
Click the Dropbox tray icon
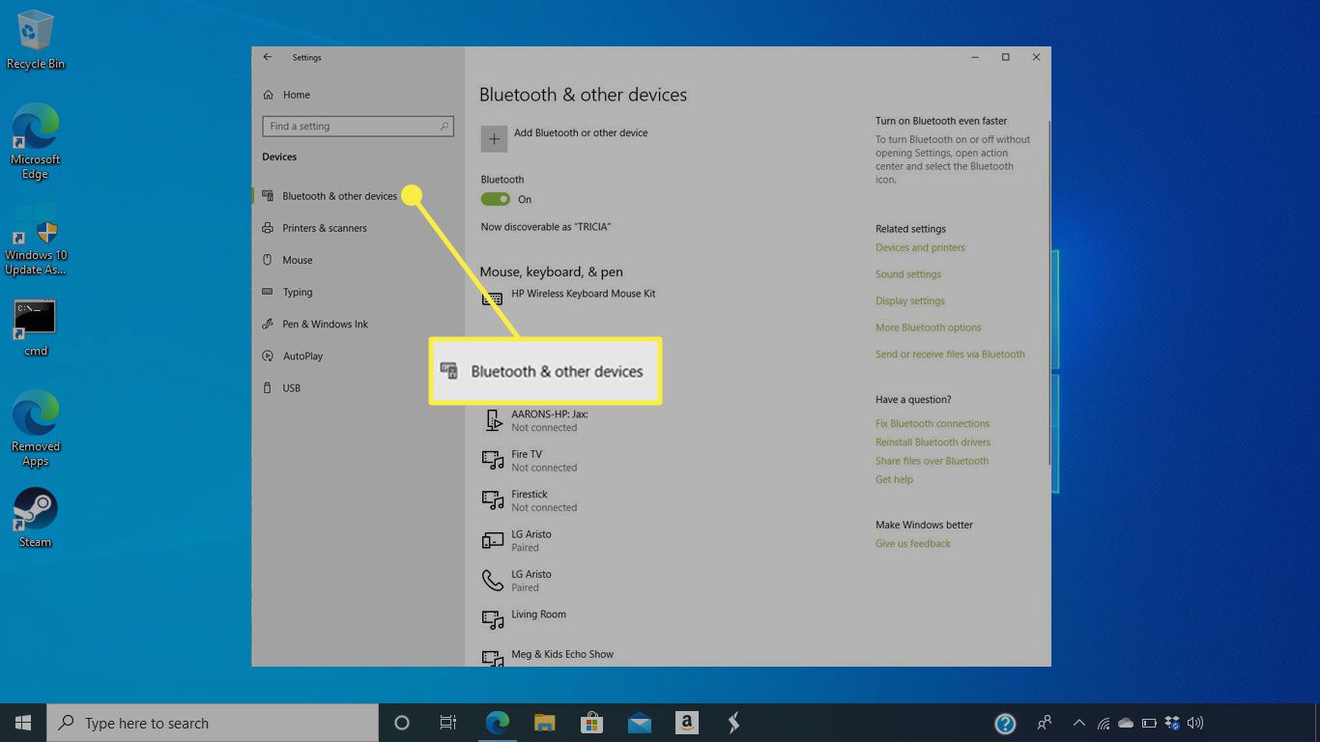[x=1172, y=723]
